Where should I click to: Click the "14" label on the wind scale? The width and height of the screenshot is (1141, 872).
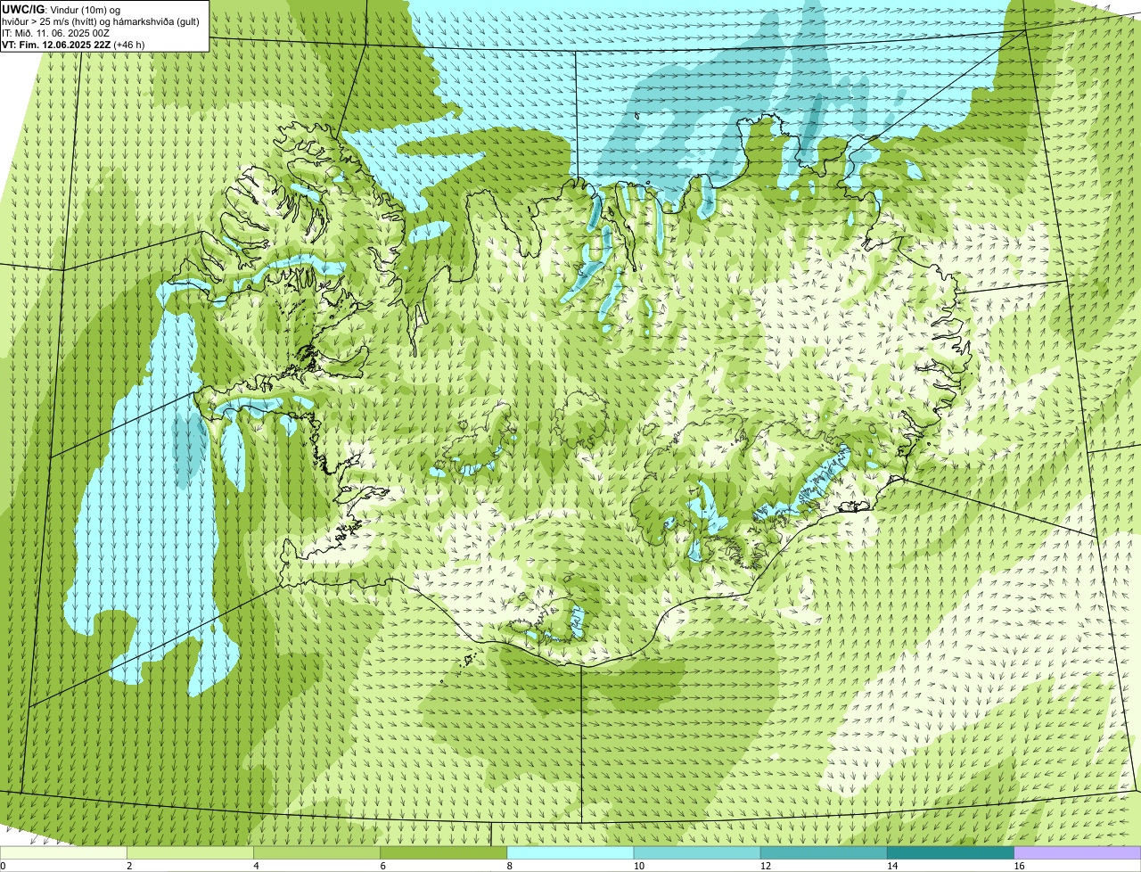tap(893, 866)
